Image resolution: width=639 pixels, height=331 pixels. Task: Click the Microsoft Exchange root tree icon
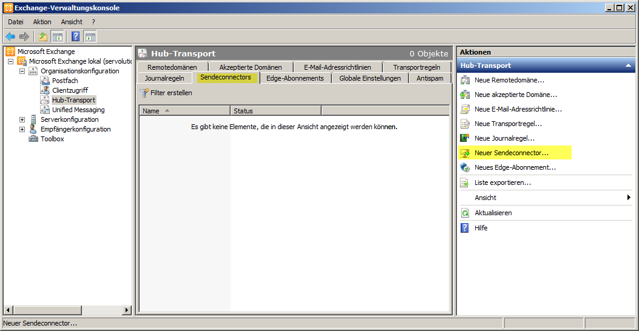(10, 52)
